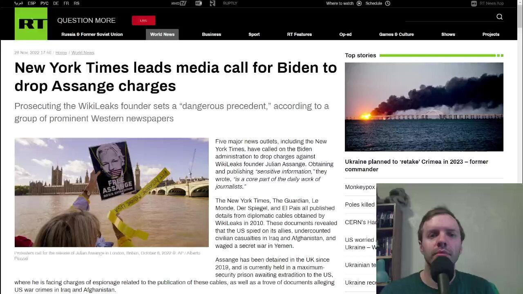523x294 pixels.
Task: Click the Schedule clock icon
Action: [388, 3]
